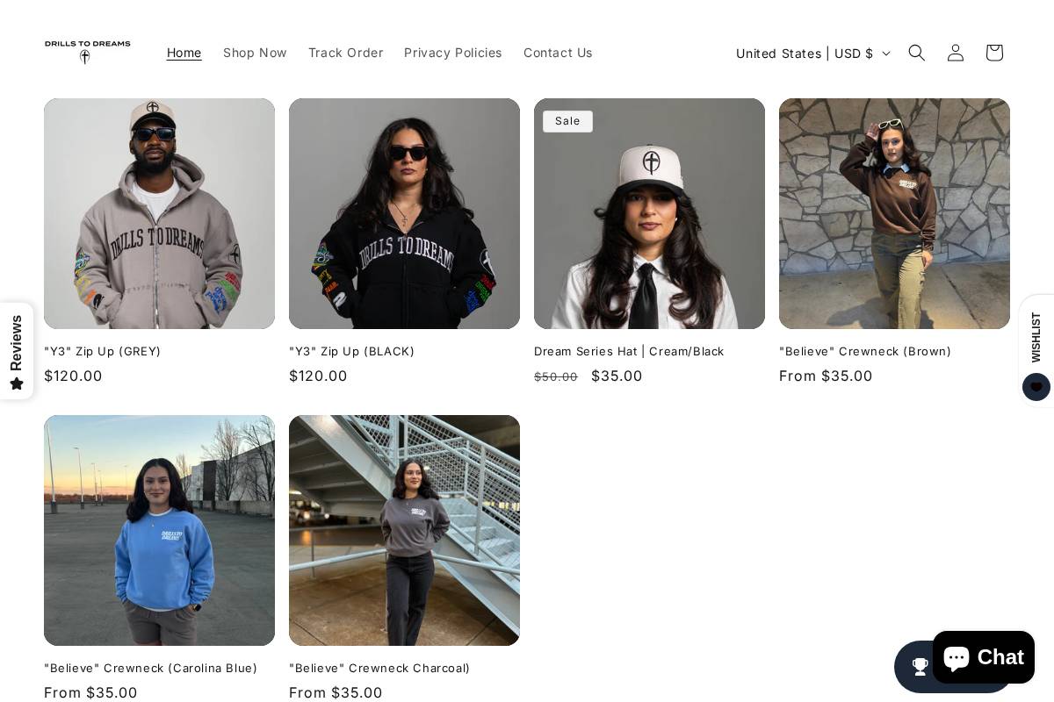Click the Contact Us link

[x=558, y=53]
